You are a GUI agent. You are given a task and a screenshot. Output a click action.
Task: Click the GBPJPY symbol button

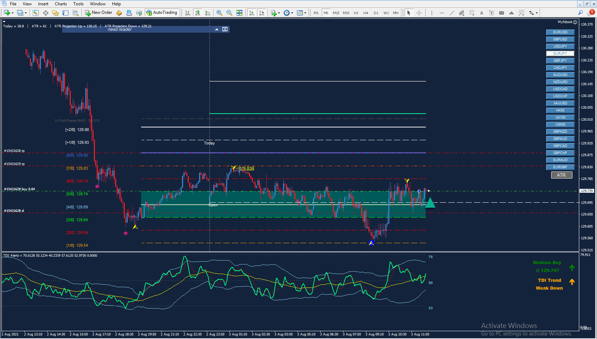click(560, 61)
